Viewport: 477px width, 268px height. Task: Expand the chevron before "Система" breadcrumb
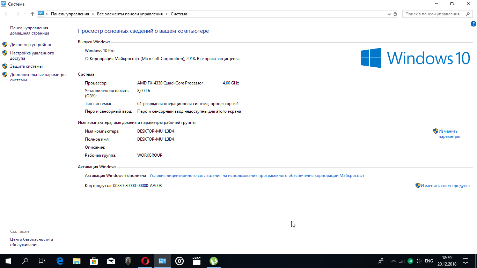tap(167, 14)
